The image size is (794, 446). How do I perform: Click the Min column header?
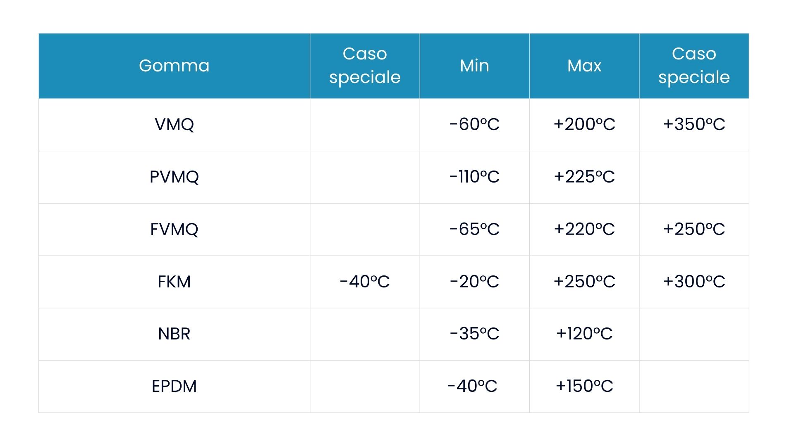coord(474,66)
